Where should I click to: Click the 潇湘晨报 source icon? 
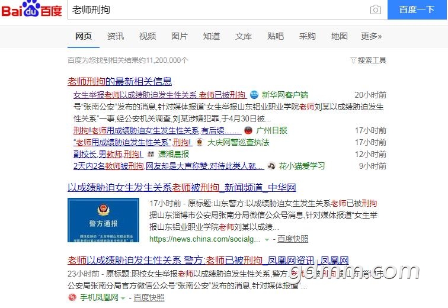151,154
